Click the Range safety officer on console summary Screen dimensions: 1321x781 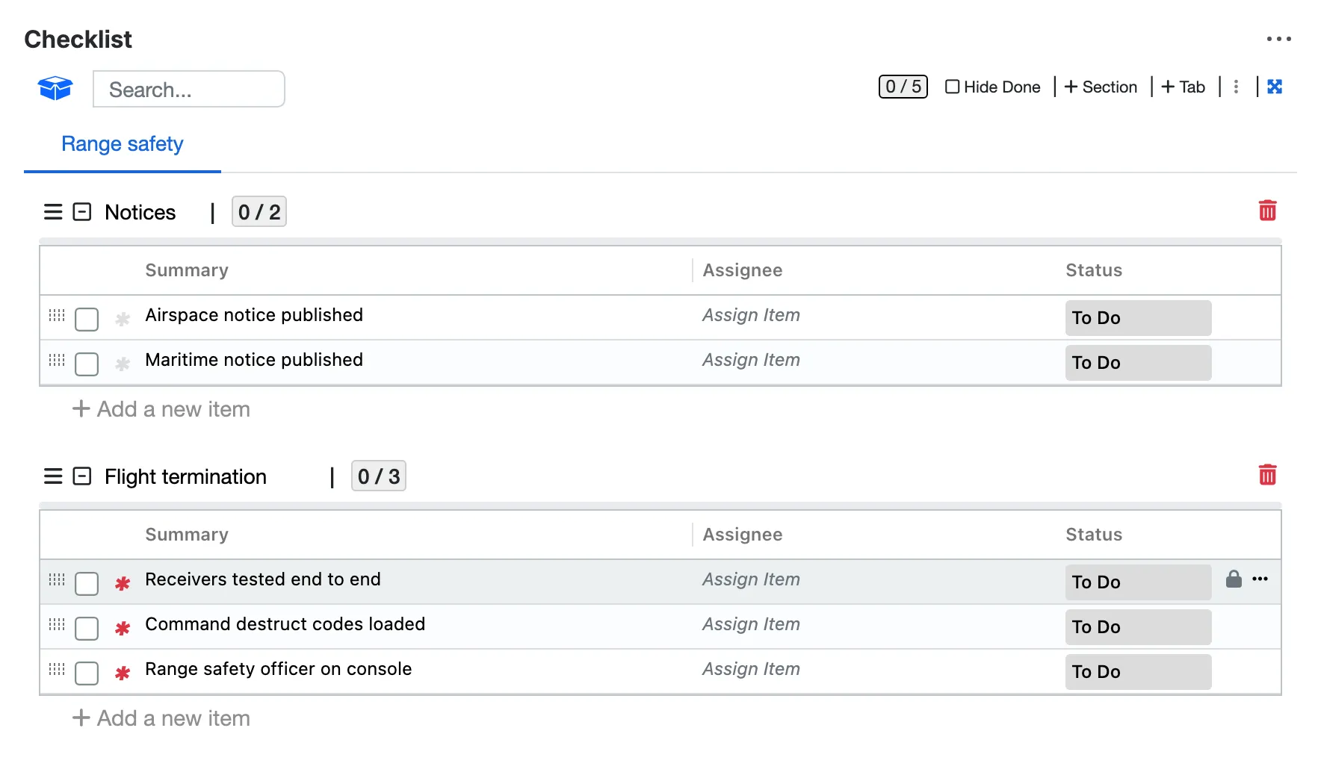click(x=278, y=669)
